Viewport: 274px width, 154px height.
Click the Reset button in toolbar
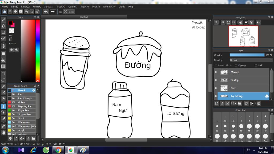click(x=69, y=12)
